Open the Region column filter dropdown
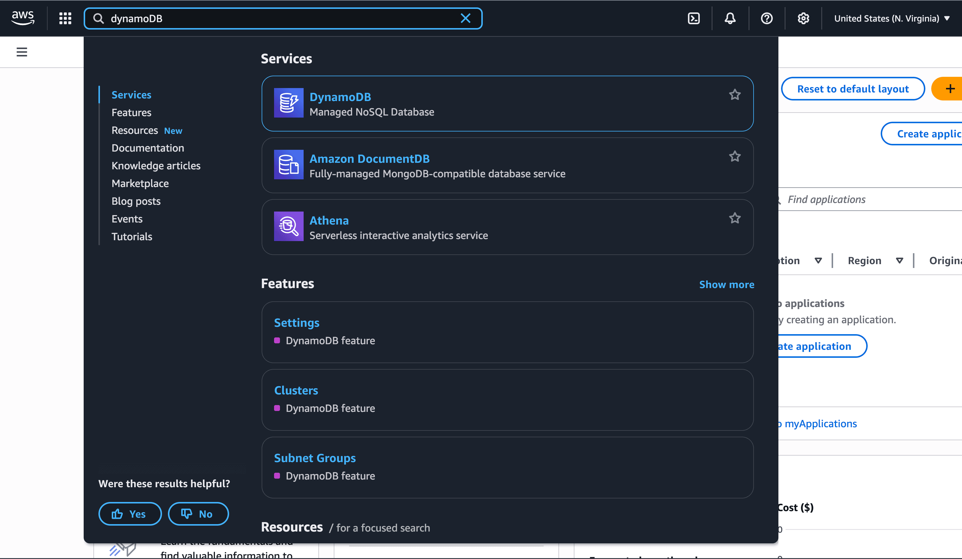The width and height of the screenshot is (962, 559). [900, 260]
